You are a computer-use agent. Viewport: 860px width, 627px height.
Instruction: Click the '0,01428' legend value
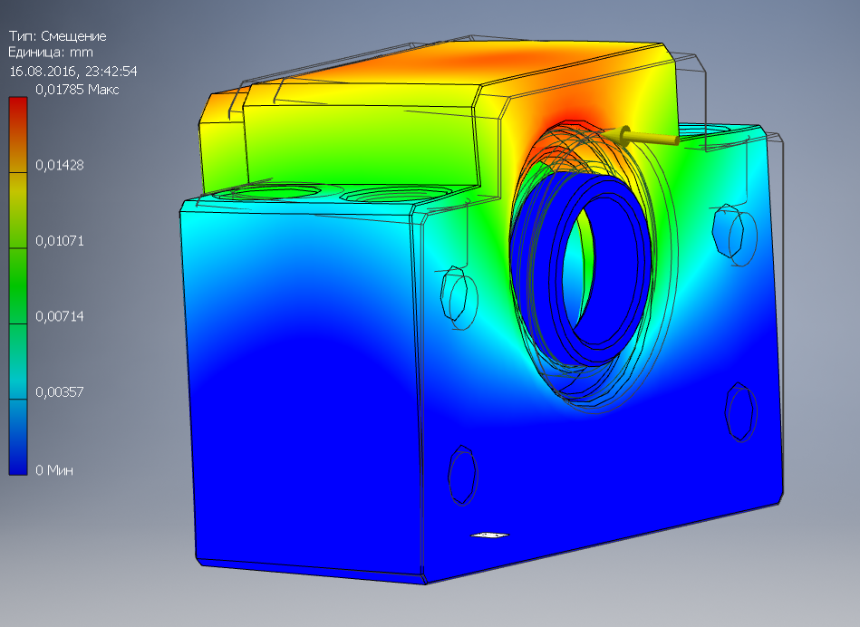click(60, 165)
